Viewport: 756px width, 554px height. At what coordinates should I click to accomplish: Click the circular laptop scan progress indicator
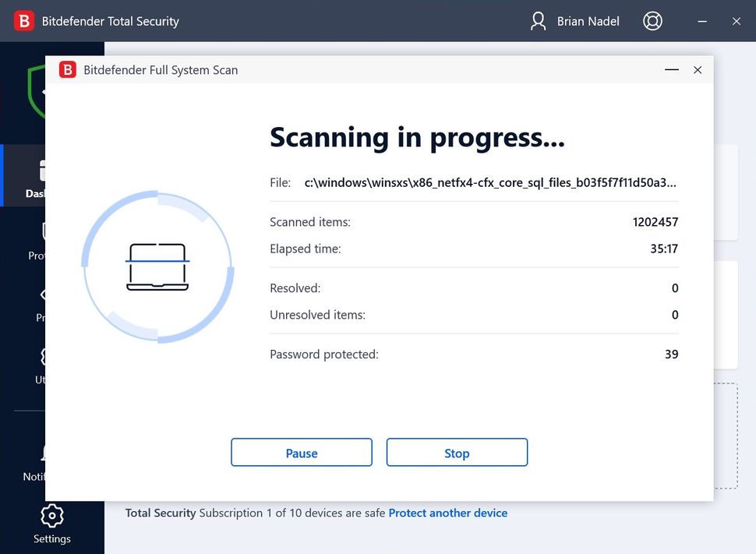[157, 266]
